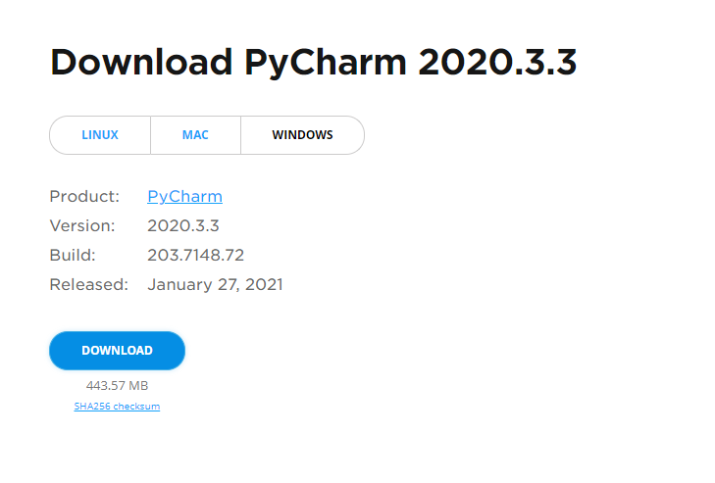Click the "Product:" label
The height and width of the screenshot is (483, 715).
tap(84, 196)
